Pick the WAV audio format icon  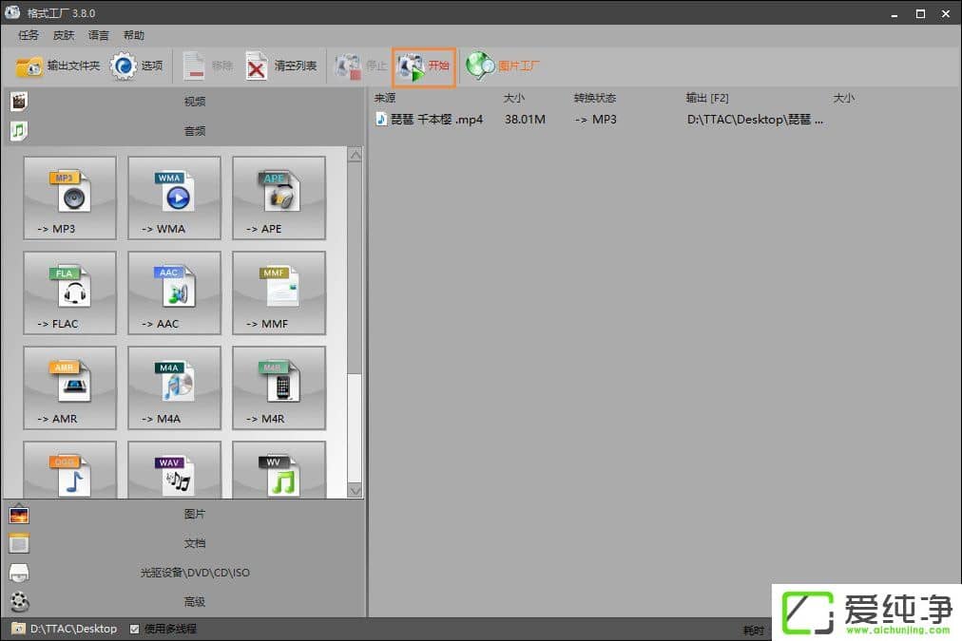click(x=175, y=471)
